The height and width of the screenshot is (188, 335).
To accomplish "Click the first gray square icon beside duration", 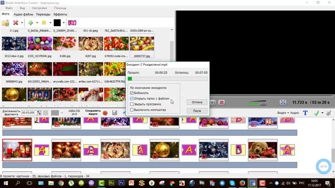I will point(46,113).
